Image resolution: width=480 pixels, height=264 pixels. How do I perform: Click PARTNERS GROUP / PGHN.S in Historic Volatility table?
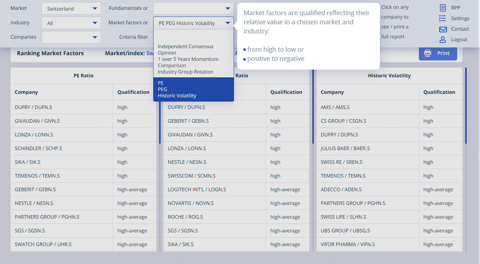(x=389, y=203)
